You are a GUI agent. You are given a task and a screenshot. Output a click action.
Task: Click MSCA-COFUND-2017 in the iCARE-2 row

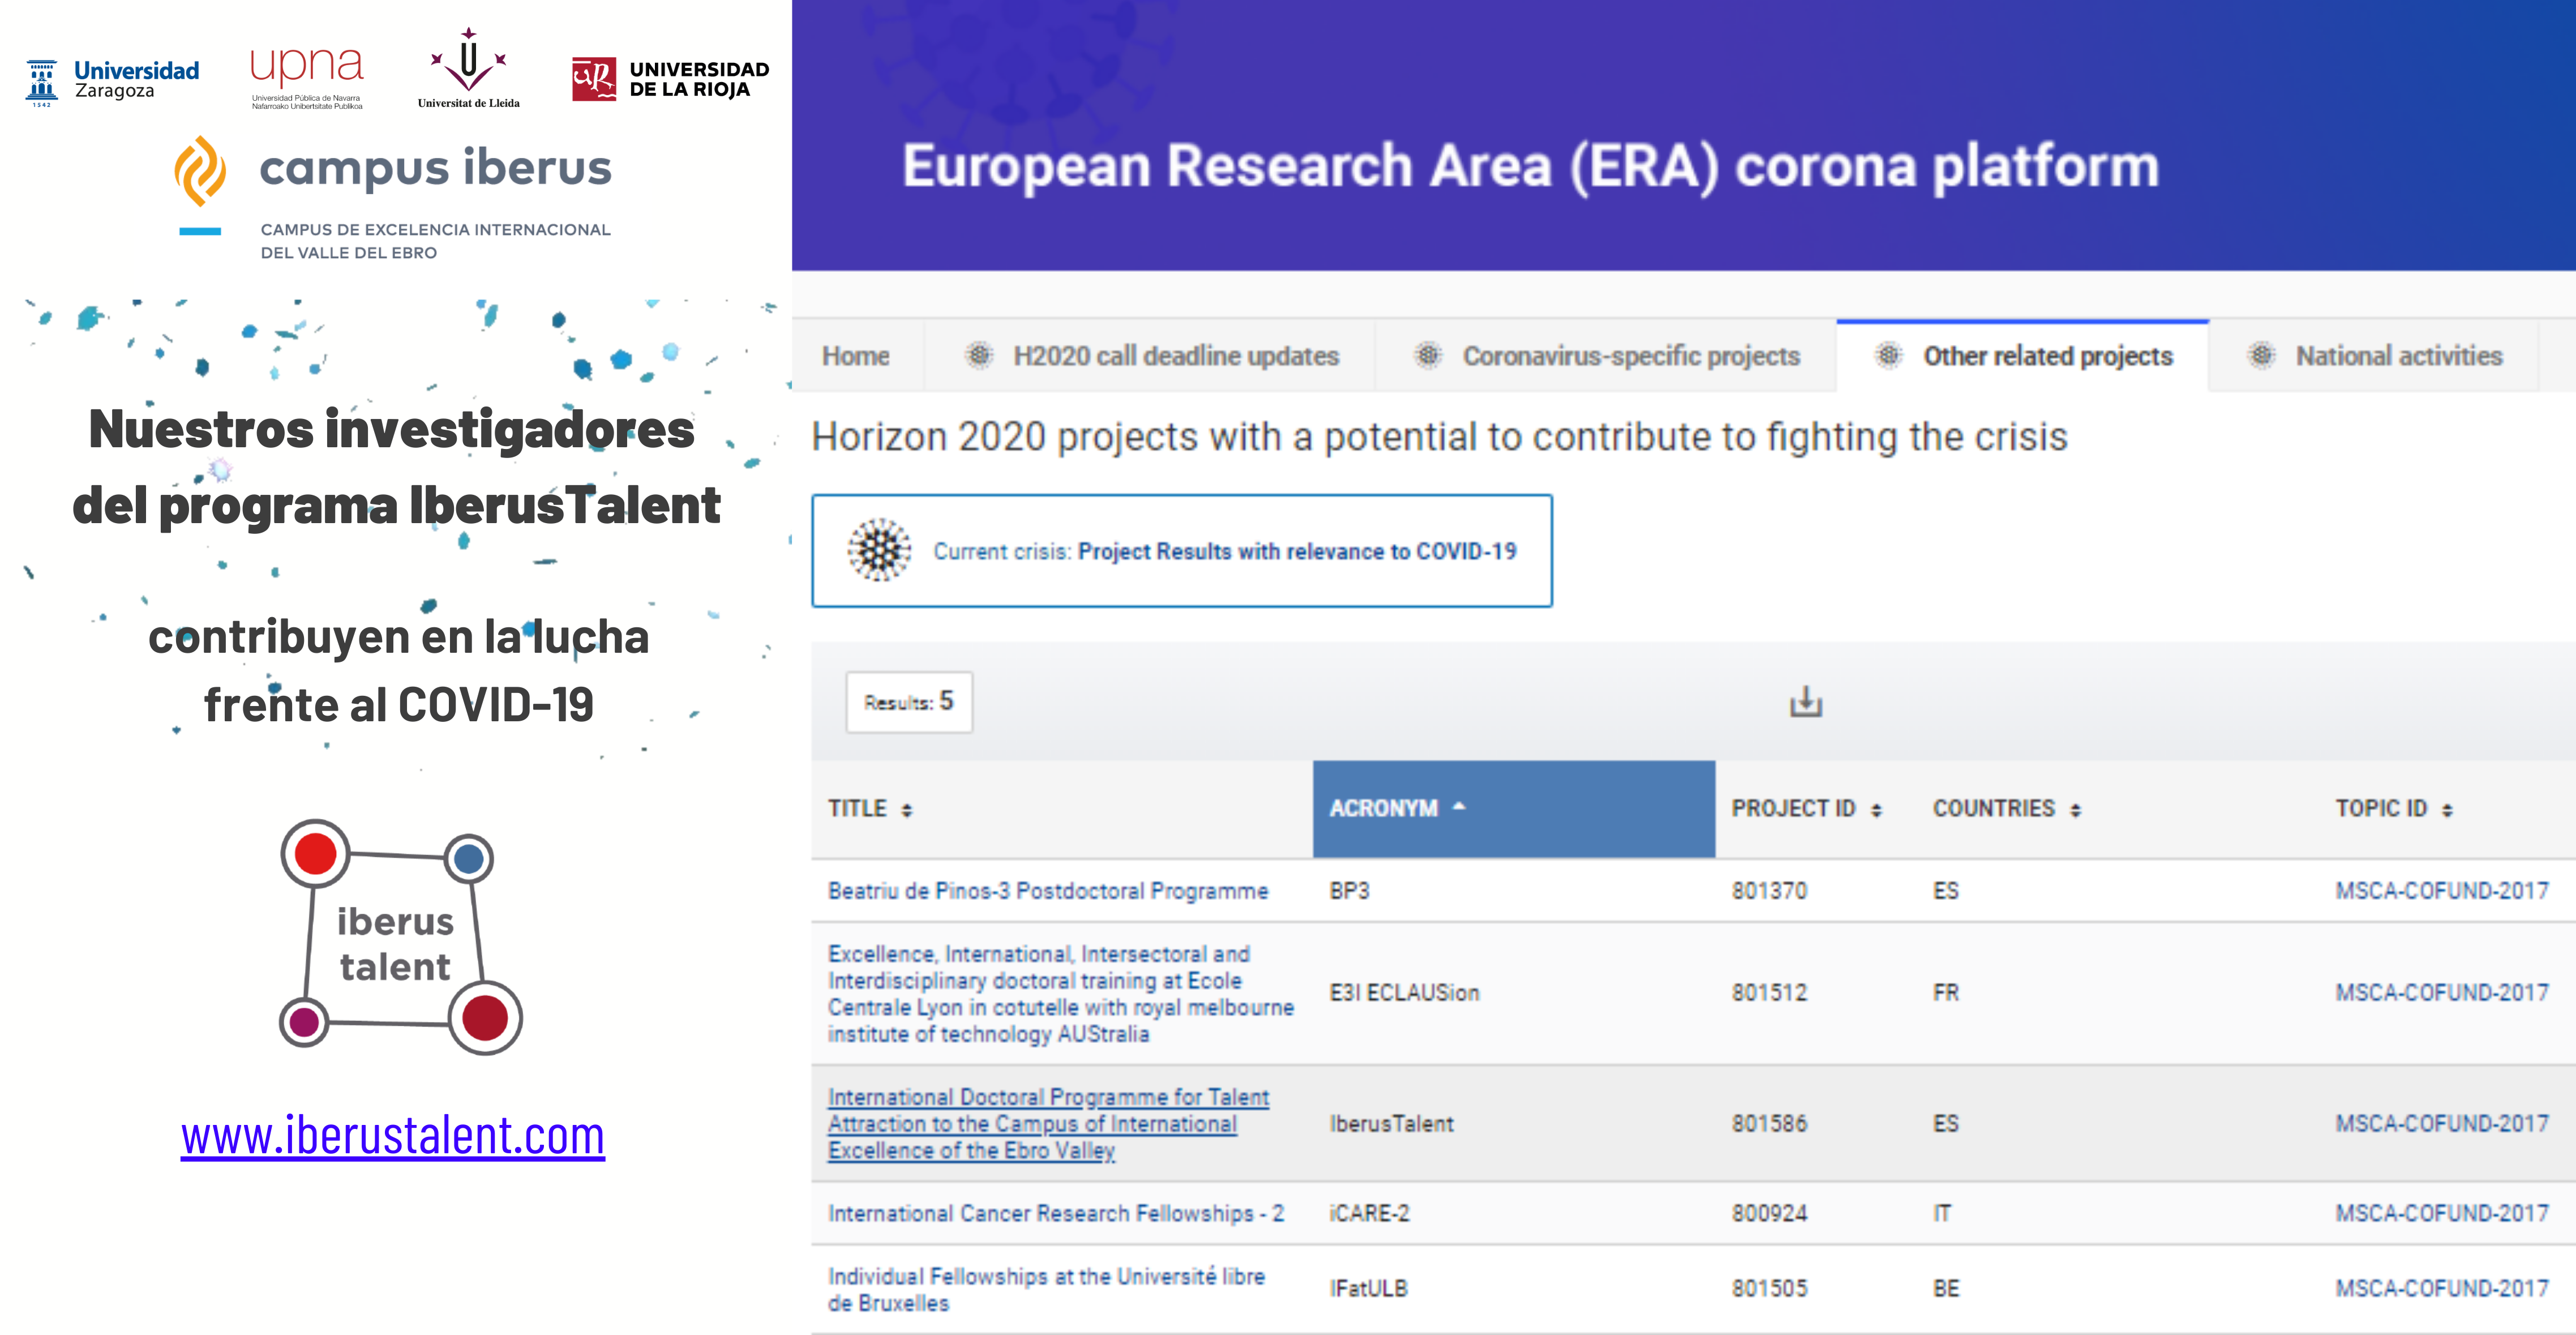tap(2442, 1213)
